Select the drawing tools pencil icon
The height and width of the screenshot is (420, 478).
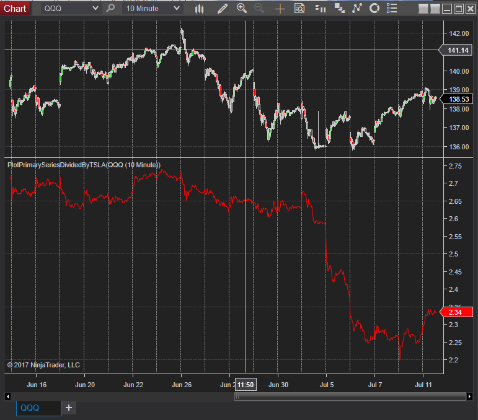(x=223, y=9)
